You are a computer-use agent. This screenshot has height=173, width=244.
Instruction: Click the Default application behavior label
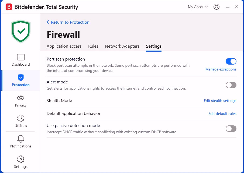coord(73,113)
